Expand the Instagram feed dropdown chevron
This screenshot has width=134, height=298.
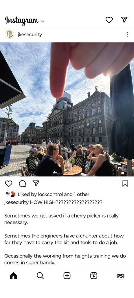point(42,21)
